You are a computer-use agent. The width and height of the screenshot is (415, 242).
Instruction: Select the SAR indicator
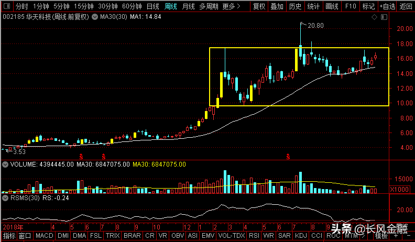[285, 236]
